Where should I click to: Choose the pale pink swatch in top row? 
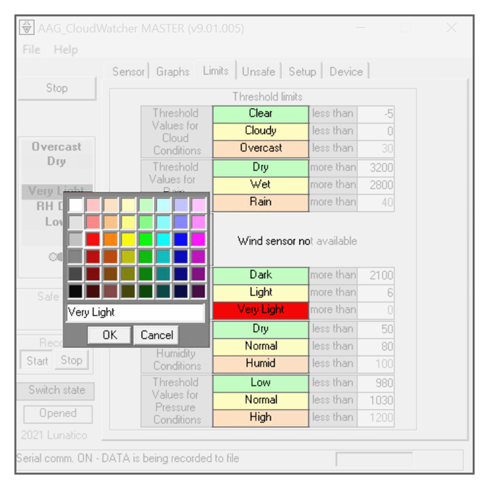[93, 205]
